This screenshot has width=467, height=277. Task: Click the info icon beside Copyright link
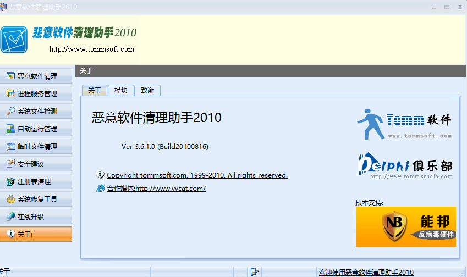[100, 175]
